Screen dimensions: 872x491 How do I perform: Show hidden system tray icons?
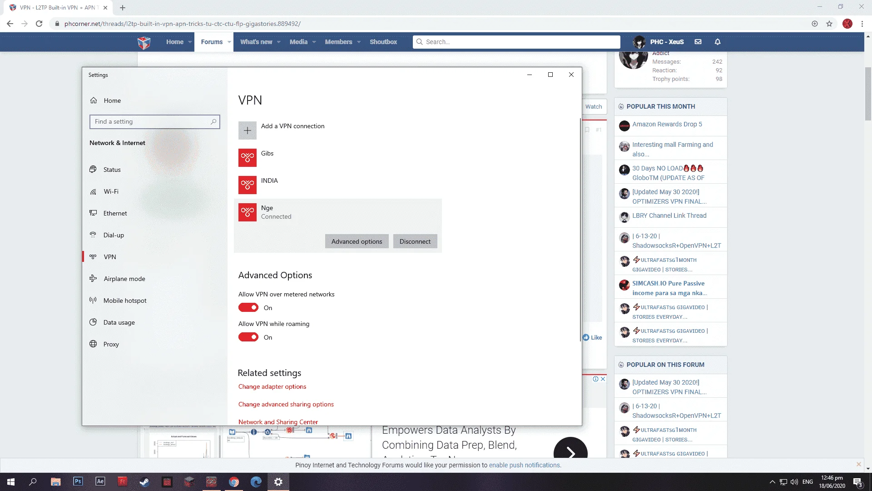point(772,482)
